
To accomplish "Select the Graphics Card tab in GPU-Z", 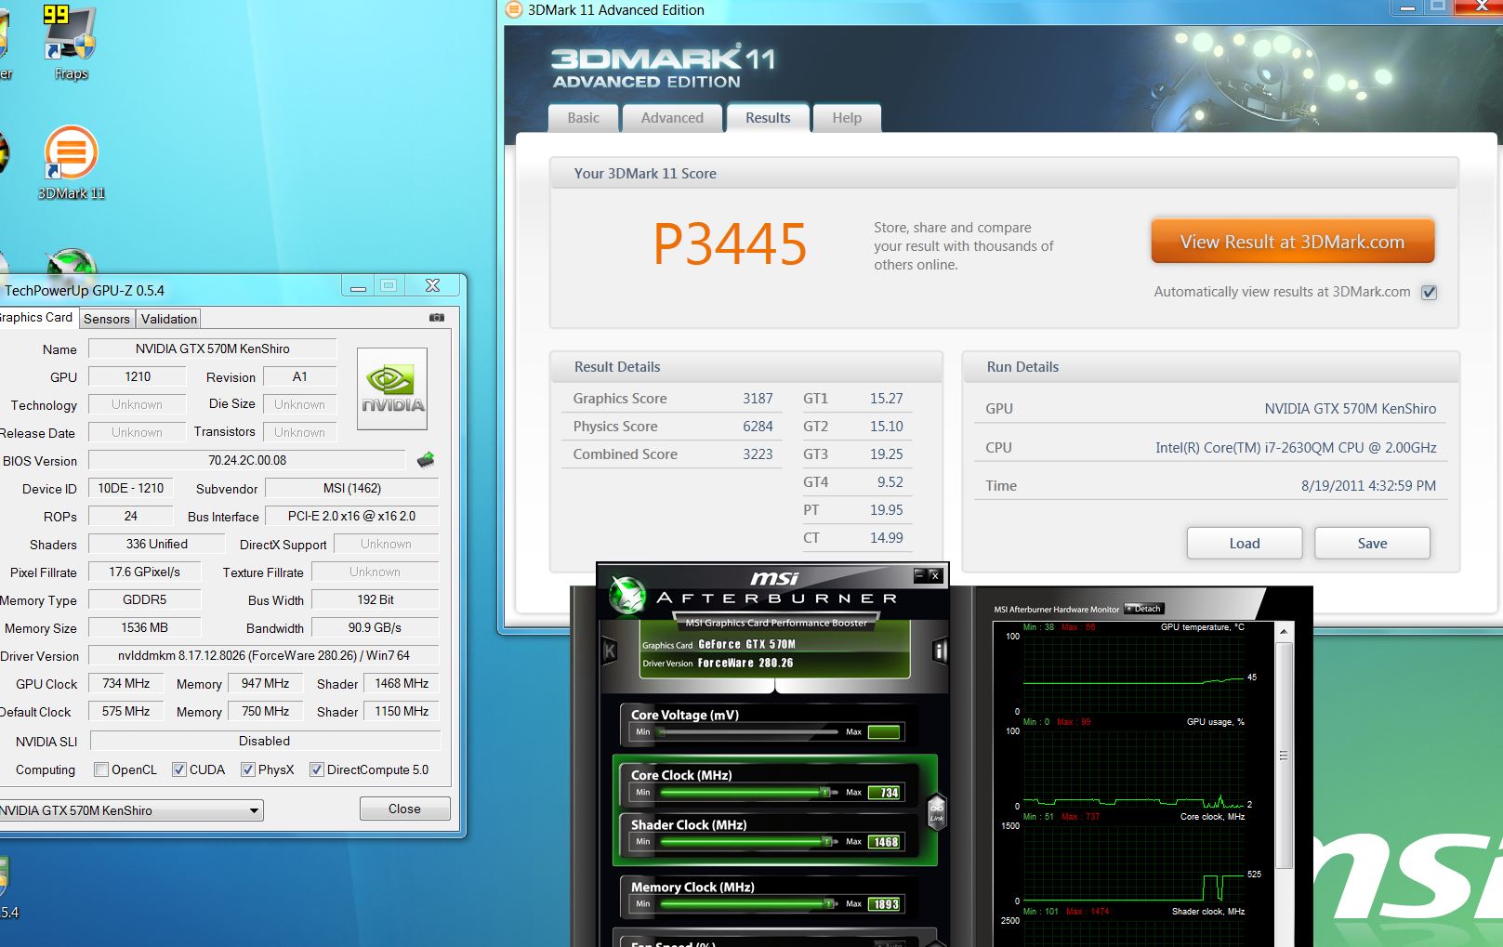I will [37, 317].
